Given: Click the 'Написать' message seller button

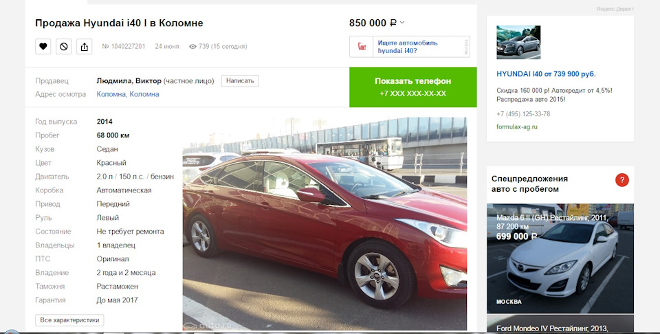Looking at the screenshot, I should (x=240, y=81).
